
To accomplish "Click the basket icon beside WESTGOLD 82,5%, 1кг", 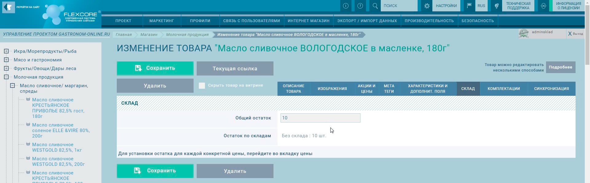I will 28,144.
